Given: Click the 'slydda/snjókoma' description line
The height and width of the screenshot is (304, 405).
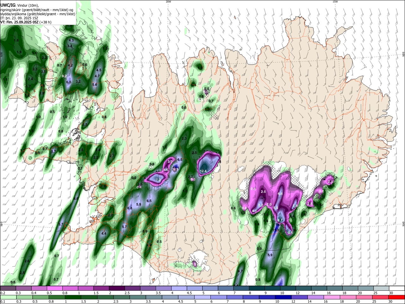Looking at the screenshot, I should [x=38, y=14].
